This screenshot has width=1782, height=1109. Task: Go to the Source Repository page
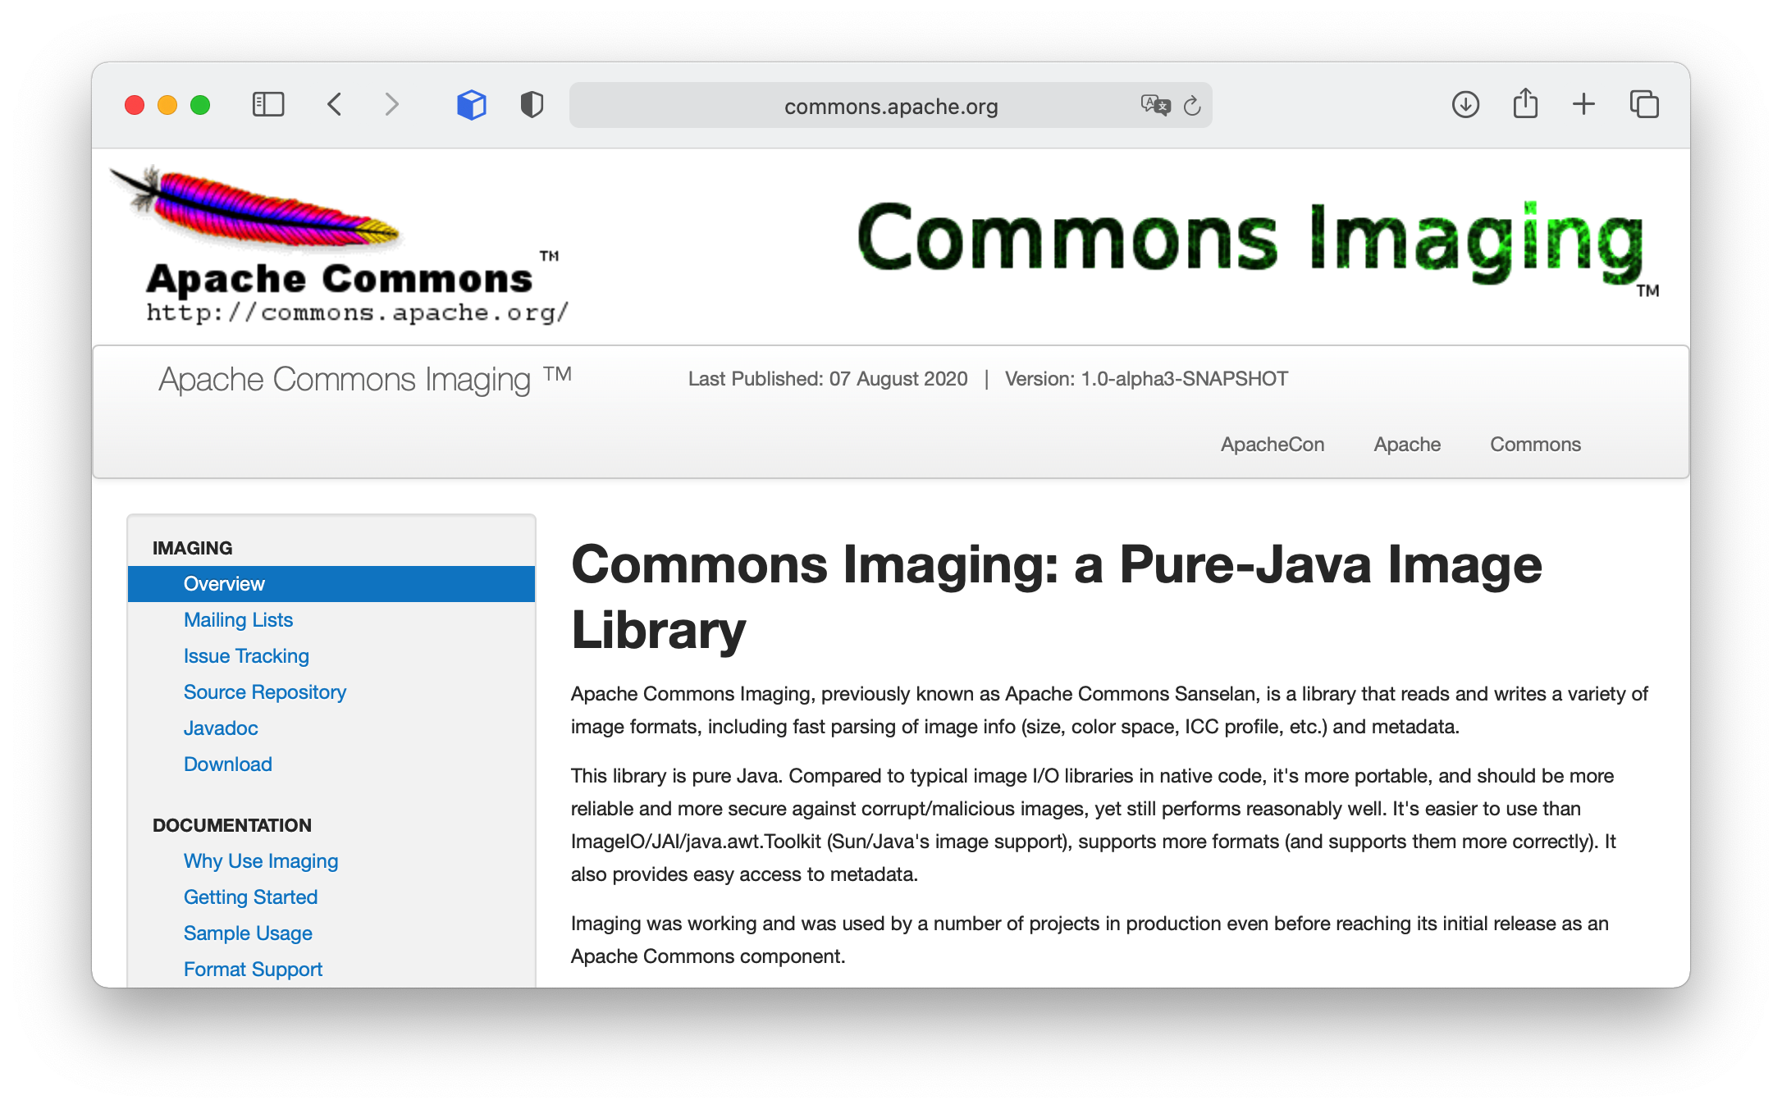pos(264,692)
